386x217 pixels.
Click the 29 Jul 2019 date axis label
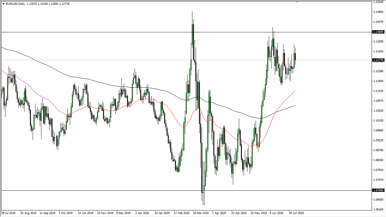(x=8, y=213)
